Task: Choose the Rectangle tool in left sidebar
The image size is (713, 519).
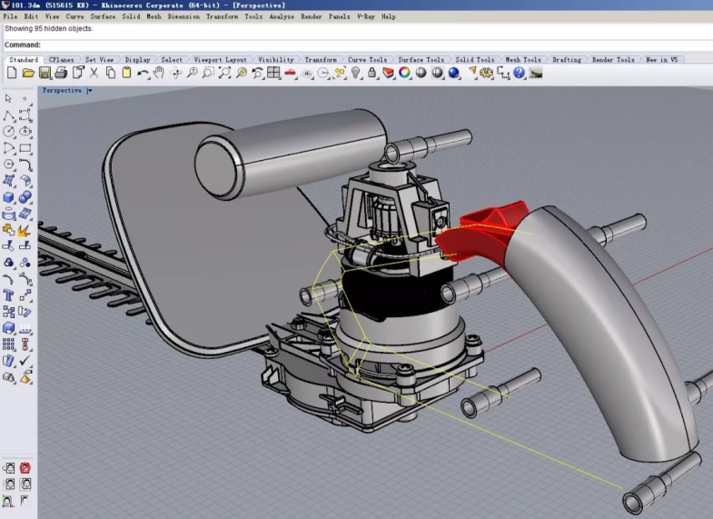Action: point(25,148)
